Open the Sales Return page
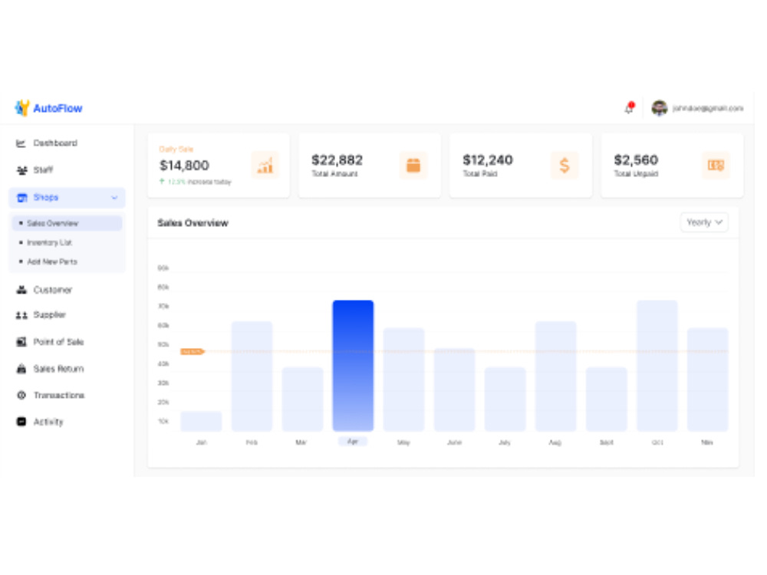The image size is (767, 575). pyautogui.click(x=59, y=369)
